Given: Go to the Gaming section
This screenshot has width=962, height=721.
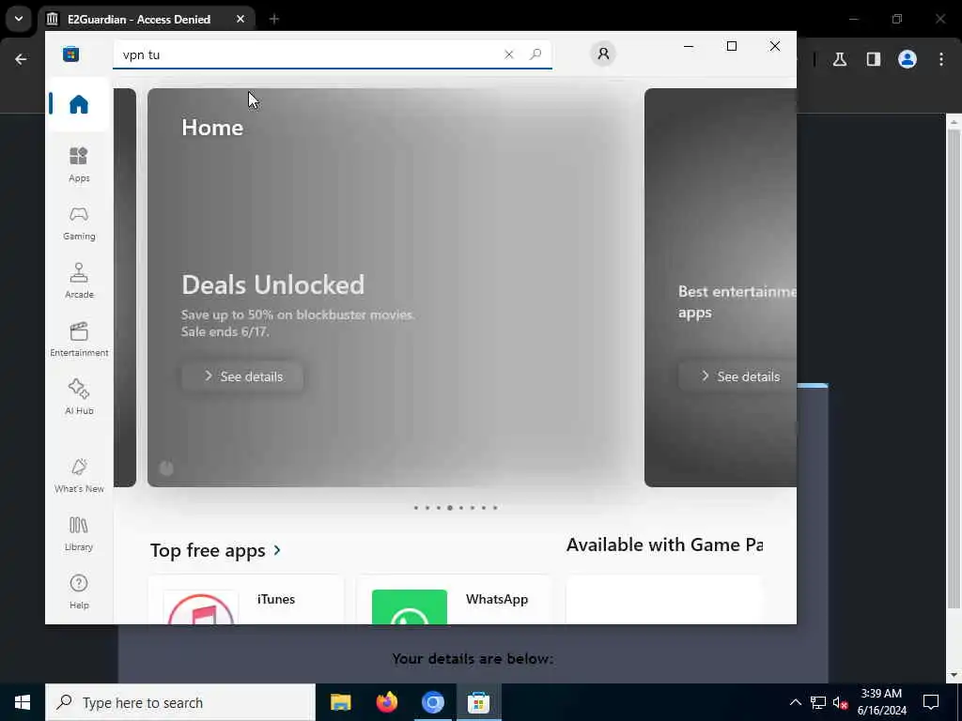Looking at the screenshot, I should pyautogui.click(x=79, y=223).
